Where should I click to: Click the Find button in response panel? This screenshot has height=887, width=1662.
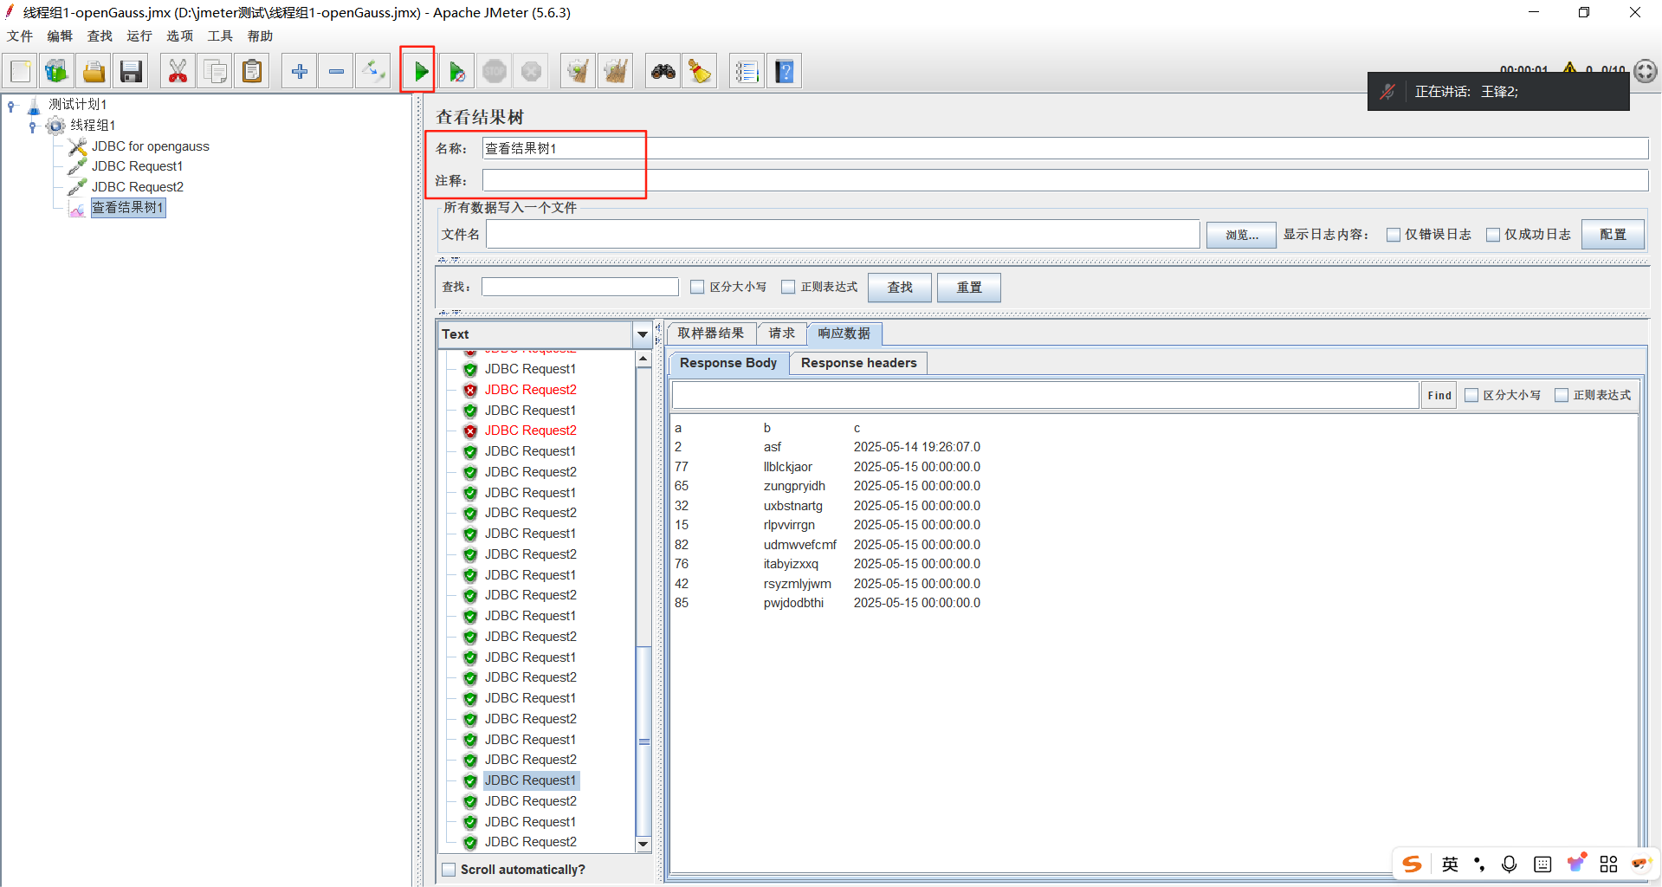(1439, 396)
